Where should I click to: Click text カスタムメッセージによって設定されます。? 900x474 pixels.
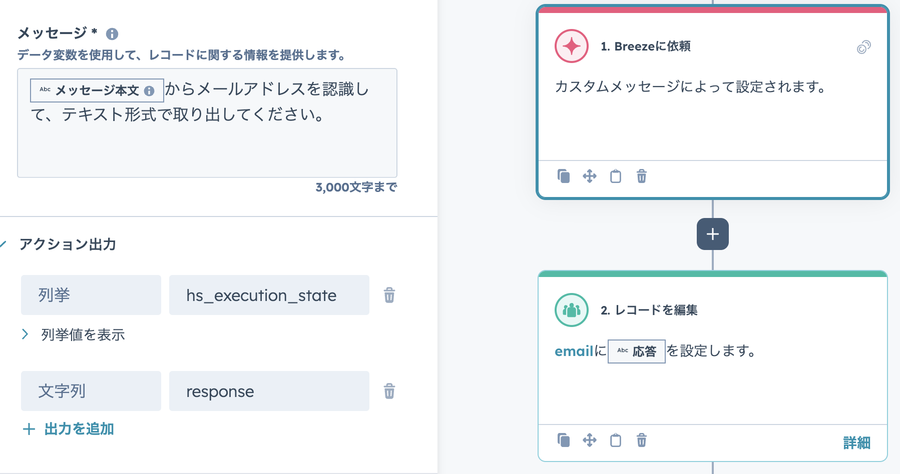pyautogui.click(x=691, y=87)
